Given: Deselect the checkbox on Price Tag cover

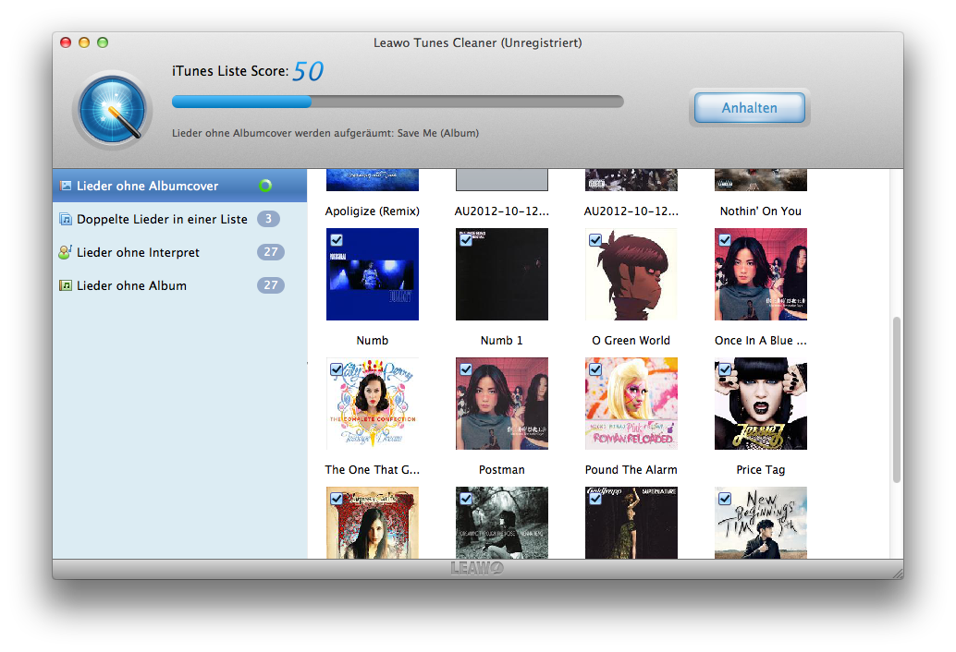Looking at the screenshot, I should pos(725,369).
